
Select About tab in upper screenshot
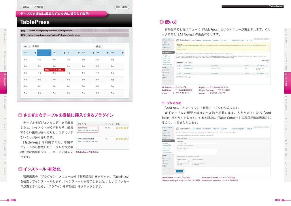click(x=249, y=40)
